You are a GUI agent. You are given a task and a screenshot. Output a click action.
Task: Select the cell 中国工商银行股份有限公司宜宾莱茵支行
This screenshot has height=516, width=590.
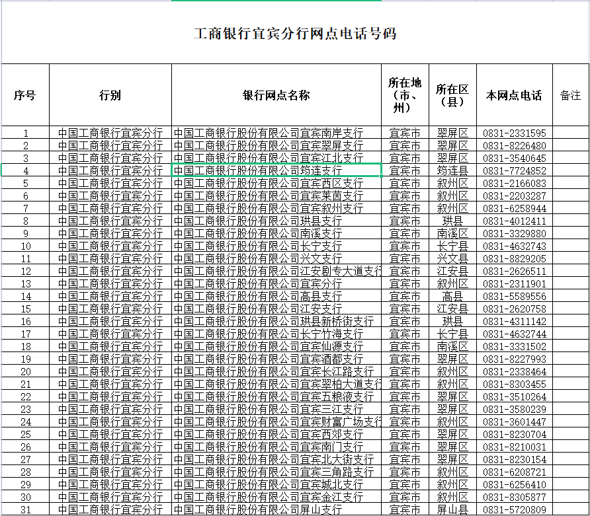coord(276,196)
